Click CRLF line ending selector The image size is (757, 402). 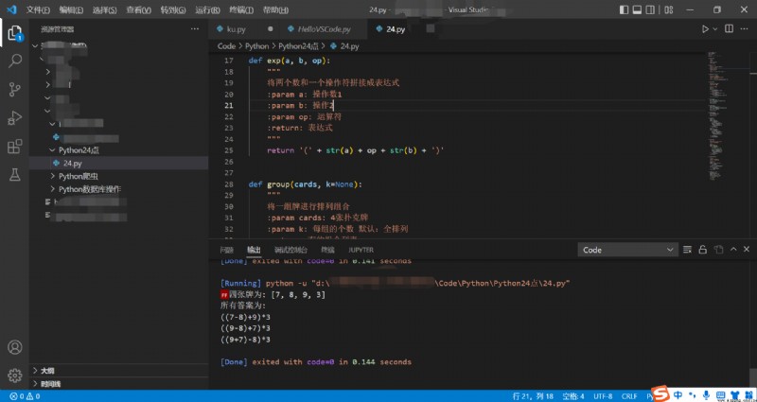(x=629, y=396)
